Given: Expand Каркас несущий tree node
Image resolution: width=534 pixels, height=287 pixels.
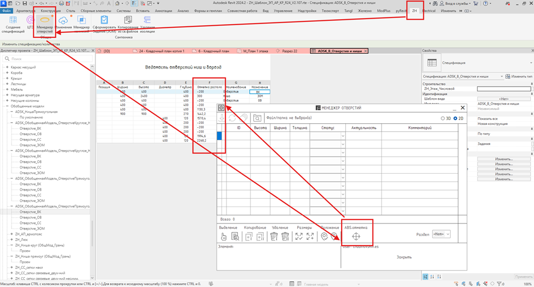Looking at the screenshot, I should point(7,67).
